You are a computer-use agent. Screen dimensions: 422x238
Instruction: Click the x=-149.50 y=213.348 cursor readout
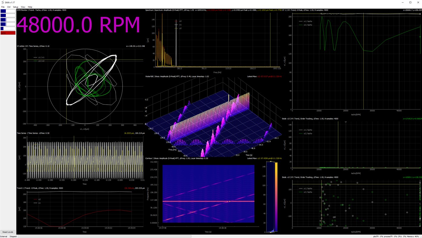(135, 46)
